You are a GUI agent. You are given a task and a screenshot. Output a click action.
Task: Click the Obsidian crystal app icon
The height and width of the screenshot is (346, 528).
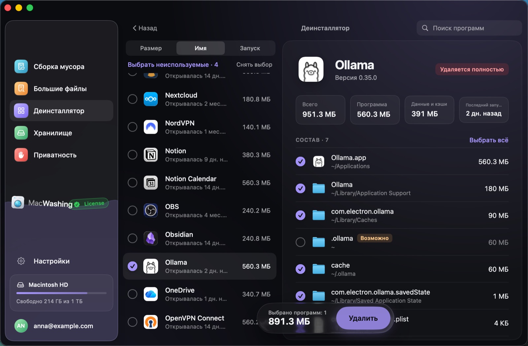click(151, 238)
